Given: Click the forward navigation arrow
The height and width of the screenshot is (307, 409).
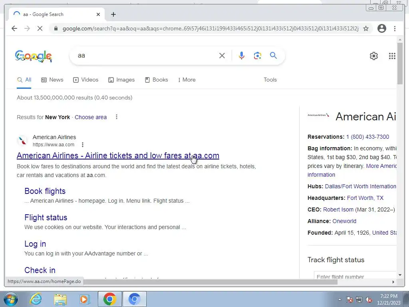Looking at the screenshot, I should pyautogui.click(x=27, y=28).
